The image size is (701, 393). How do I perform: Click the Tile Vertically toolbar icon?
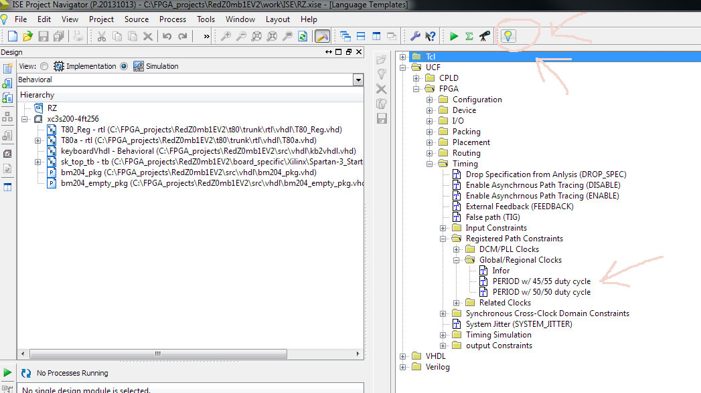coord(376,36)
